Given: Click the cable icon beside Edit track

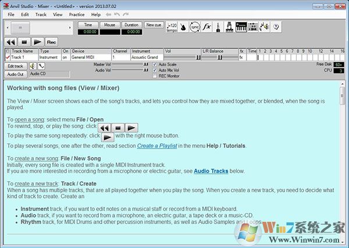Looking at the screenshot, I should [41, 66].
